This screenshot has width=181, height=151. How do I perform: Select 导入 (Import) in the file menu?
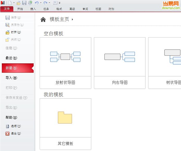(11, 78)
